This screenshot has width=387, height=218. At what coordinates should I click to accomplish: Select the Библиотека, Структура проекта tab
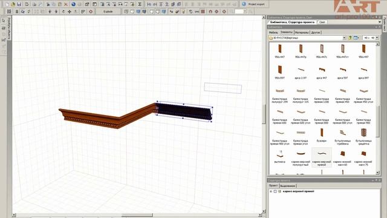(292, 22)
